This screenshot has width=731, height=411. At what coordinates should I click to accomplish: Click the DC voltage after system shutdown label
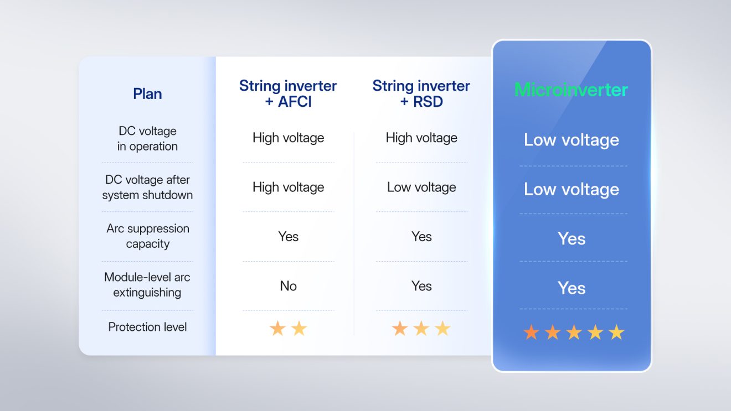pyautogui.click(x=147, y=188)
